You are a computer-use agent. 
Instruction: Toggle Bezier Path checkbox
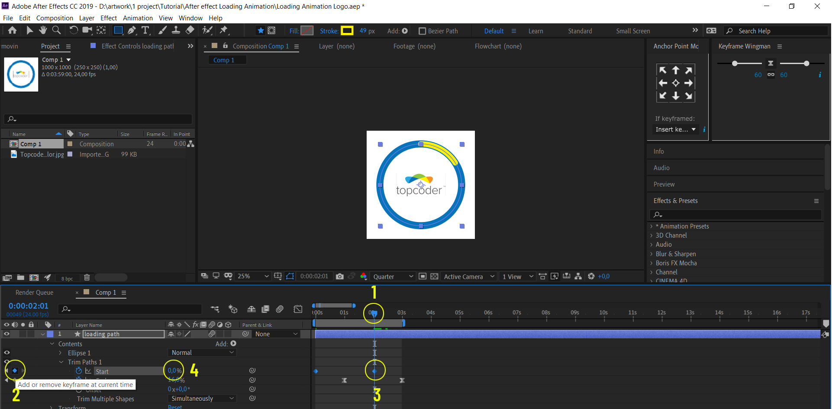coord(422,31)
